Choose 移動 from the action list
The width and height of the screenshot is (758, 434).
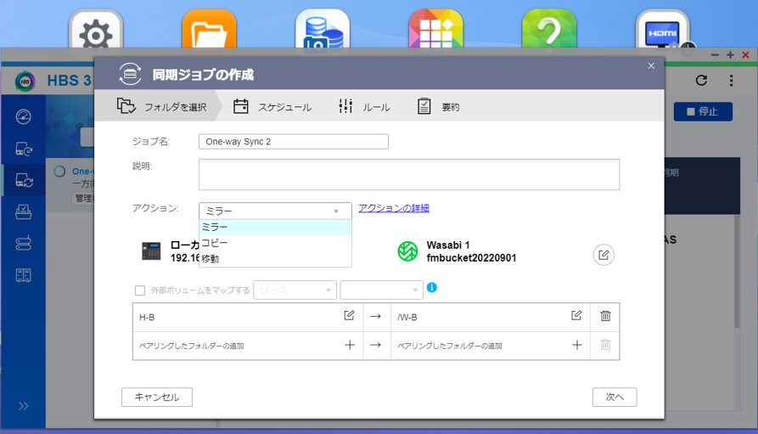tap(211, 258)
